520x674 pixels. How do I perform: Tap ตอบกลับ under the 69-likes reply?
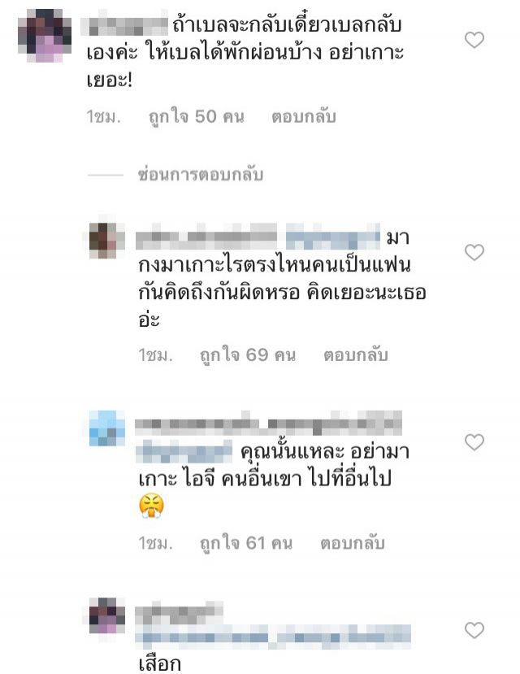click(x=356, y=355)
